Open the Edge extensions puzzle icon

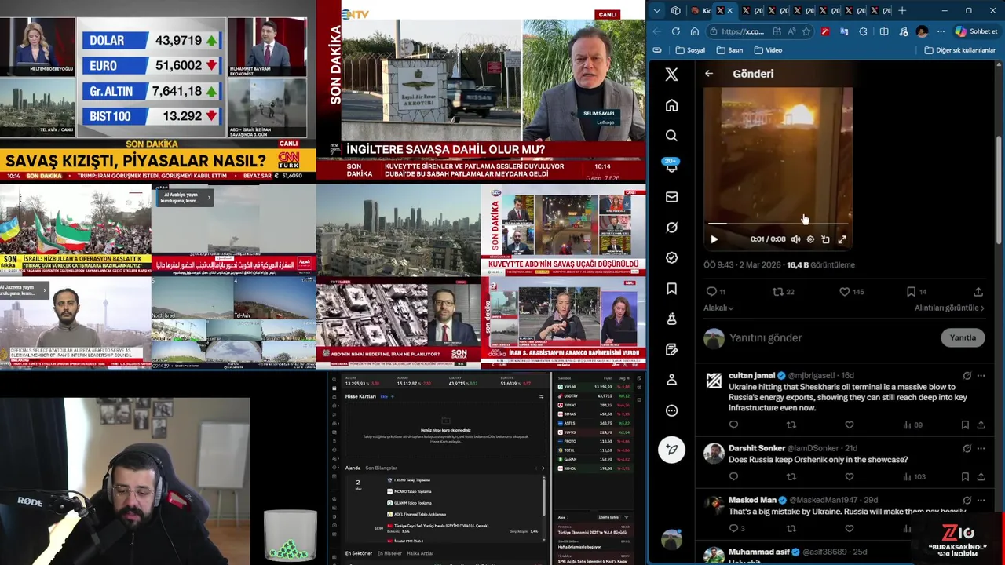[863, 31]
